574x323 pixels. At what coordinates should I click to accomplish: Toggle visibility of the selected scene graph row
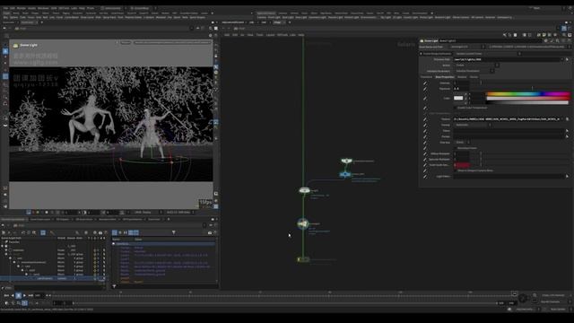[x=95, y=278]
